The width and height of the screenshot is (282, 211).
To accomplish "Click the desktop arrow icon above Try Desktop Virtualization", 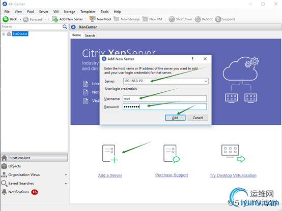I will 233,154.
